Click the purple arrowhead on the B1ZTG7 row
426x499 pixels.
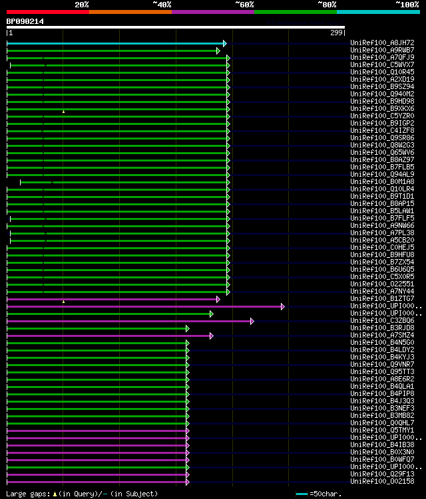tap(218, 299)
